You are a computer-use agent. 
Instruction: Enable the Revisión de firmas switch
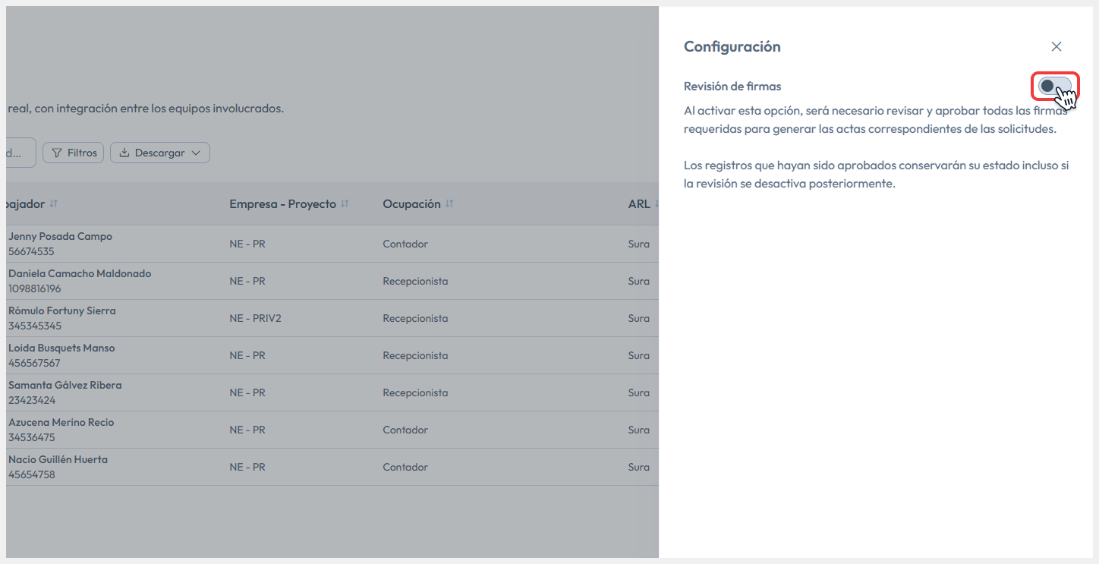[1054, 87]
